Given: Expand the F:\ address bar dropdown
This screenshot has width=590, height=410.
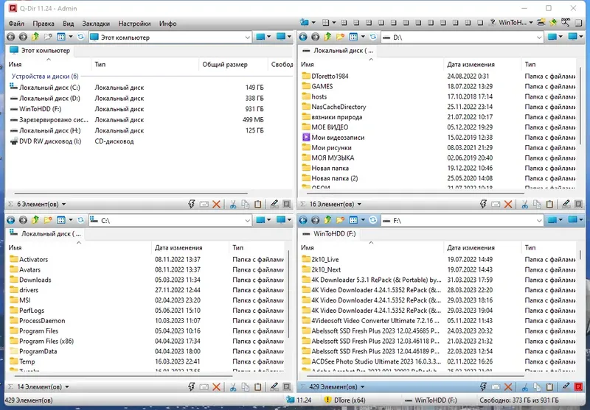Looking at the screenshot, I should [x=539, y=220].
